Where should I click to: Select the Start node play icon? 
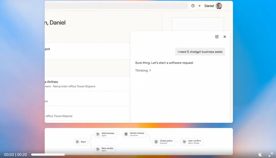pyautogui.click(x=77, y=142)
